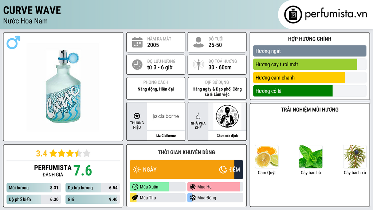Viewport: 373px width, 210px height.
Task: Click the liz claiborne brand logo
Action: coord(166,116)
